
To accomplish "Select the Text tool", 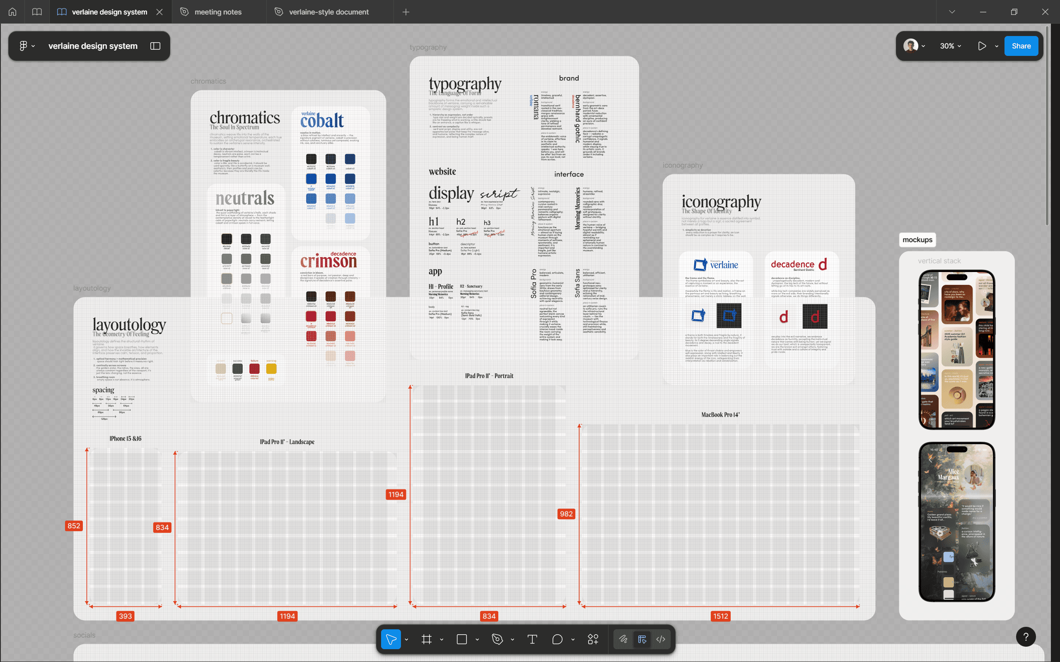I will tap(532, 639).
